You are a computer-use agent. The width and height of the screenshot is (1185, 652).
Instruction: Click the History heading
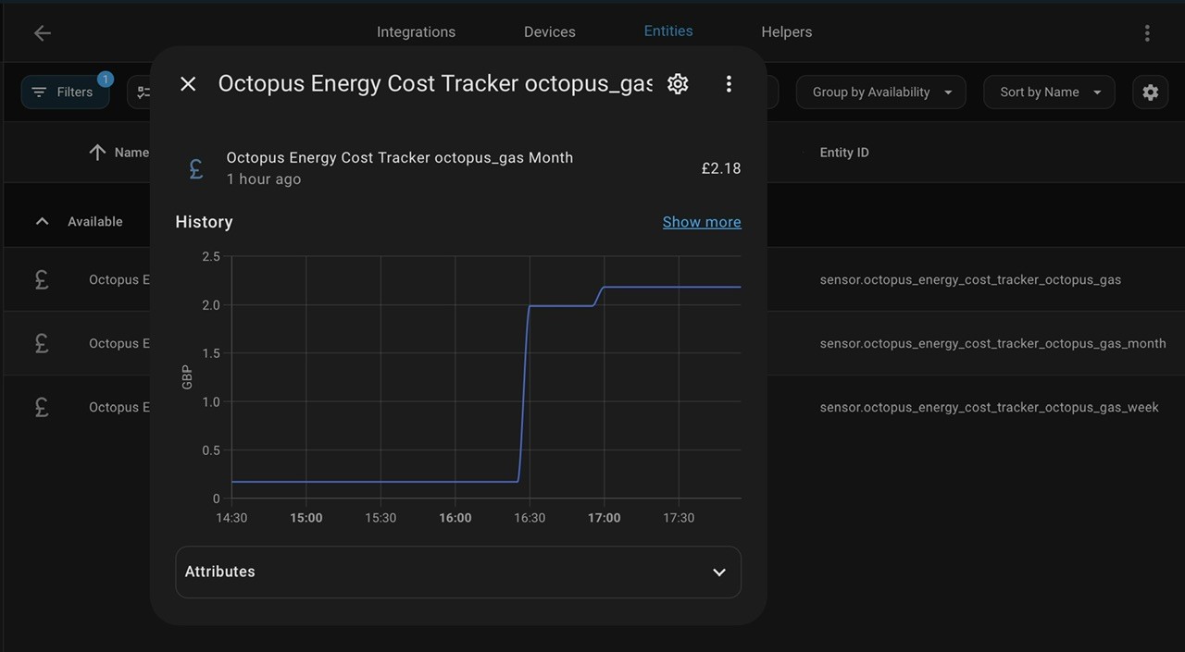(204, 222)
